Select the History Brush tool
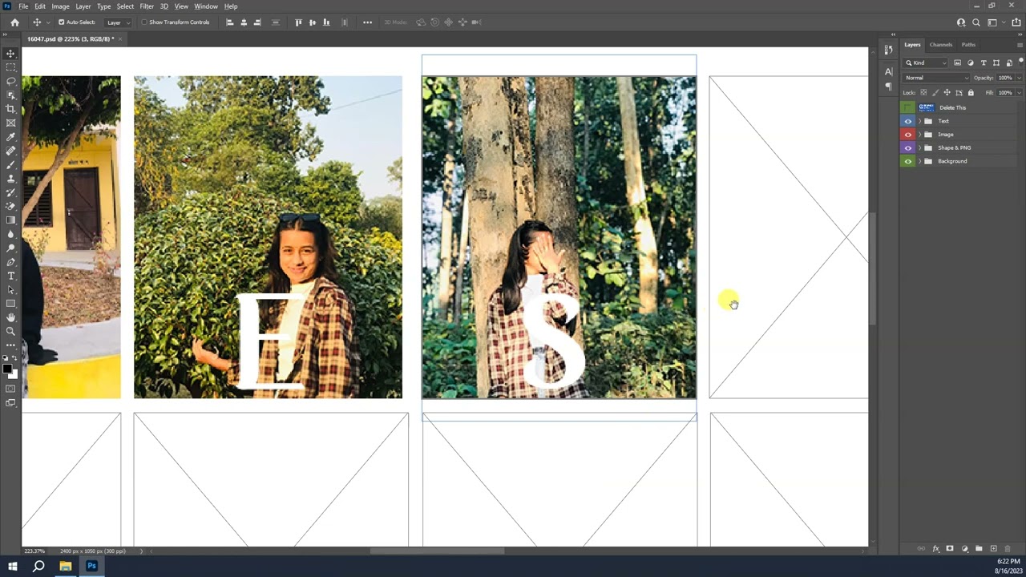Screen dimensions: 1026x577 10,192
